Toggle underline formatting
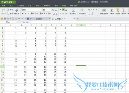This screenshot has width=129, height=93. [28, 13]
